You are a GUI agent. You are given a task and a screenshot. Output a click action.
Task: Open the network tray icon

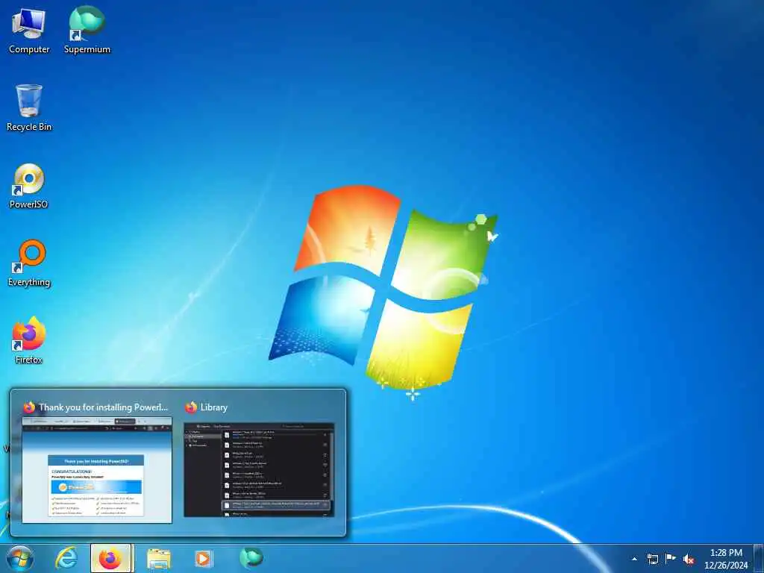tap(652, 560)
